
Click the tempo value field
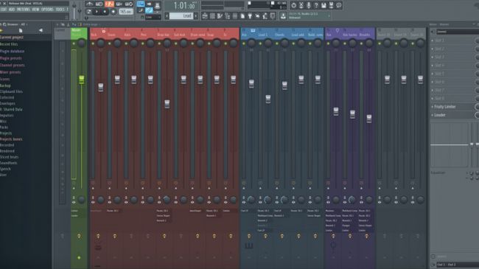125,12
